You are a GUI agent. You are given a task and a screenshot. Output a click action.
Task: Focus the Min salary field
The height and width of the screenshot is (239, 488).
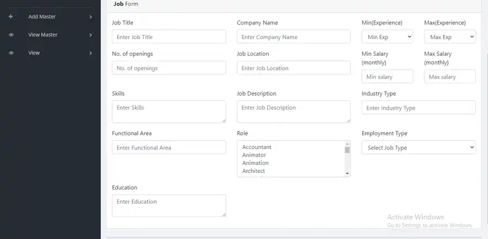click(x=387, y=77)
